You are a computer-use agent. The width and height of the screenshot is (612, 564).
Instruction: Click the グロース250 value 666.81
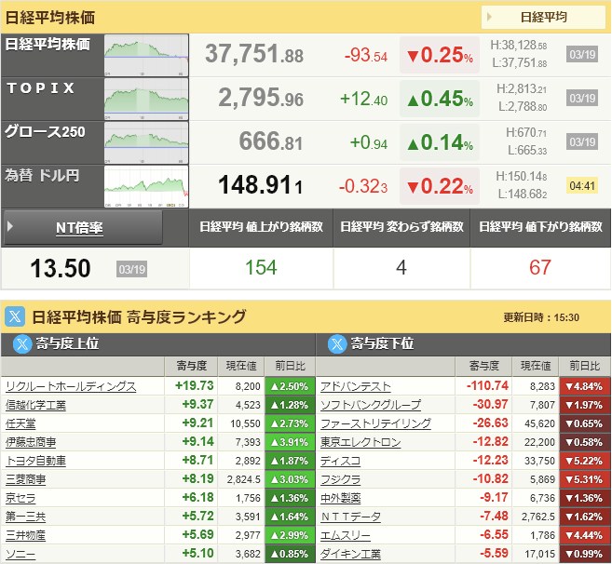(271, 141)
